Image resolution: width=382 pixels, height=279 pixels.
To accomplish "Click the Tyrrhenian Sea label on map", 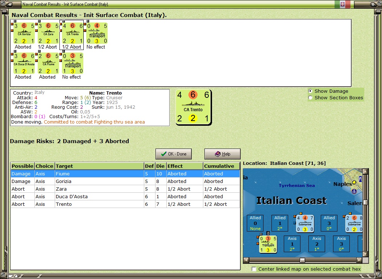I will coord(297,186).
